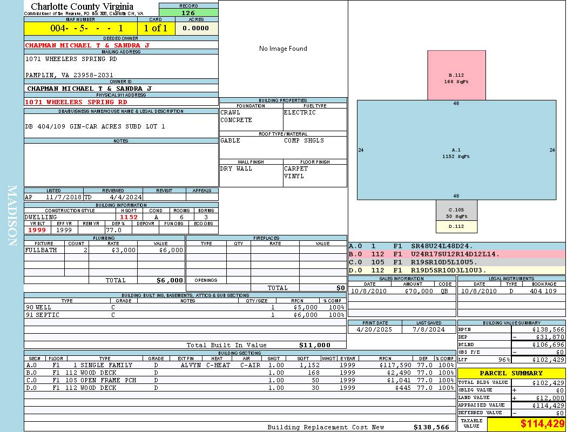Click inside the empty Notes box

pos(121,165)
